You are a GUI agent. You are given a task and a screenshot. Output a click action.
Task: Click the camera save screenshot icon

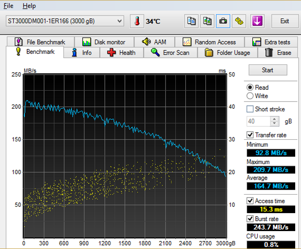point(223,21)
